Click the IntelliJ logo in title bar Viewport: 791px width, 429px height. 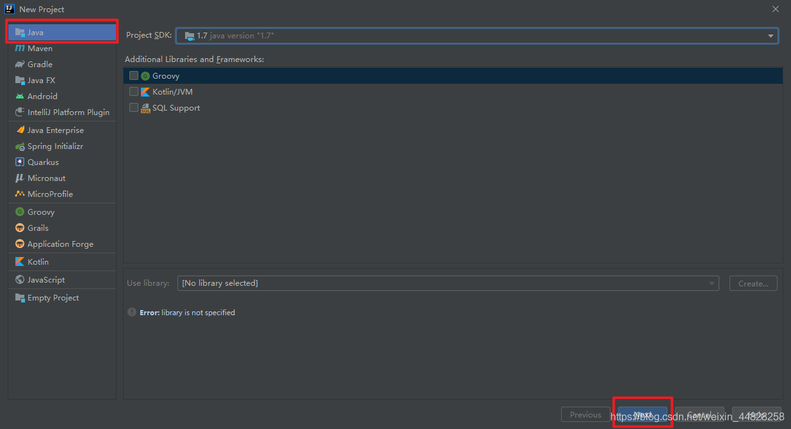pos(10,9)
